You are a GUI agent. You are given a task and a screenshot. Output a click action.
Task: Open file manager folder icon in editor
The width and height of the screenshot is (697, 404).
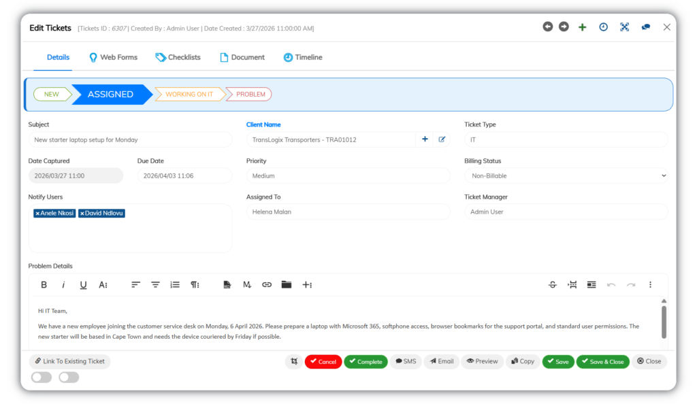[x=287, y=284]
